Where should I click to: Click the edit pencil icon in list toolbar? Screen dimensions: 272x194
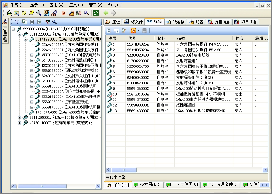click(124, 31)
